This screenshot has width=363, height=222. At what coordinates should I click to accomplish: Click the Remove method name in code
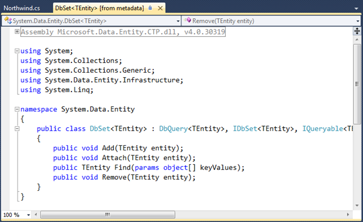point(115,177)
